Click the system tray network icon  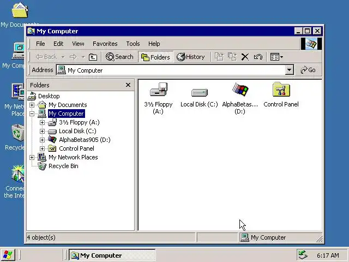tap(303, 255)
